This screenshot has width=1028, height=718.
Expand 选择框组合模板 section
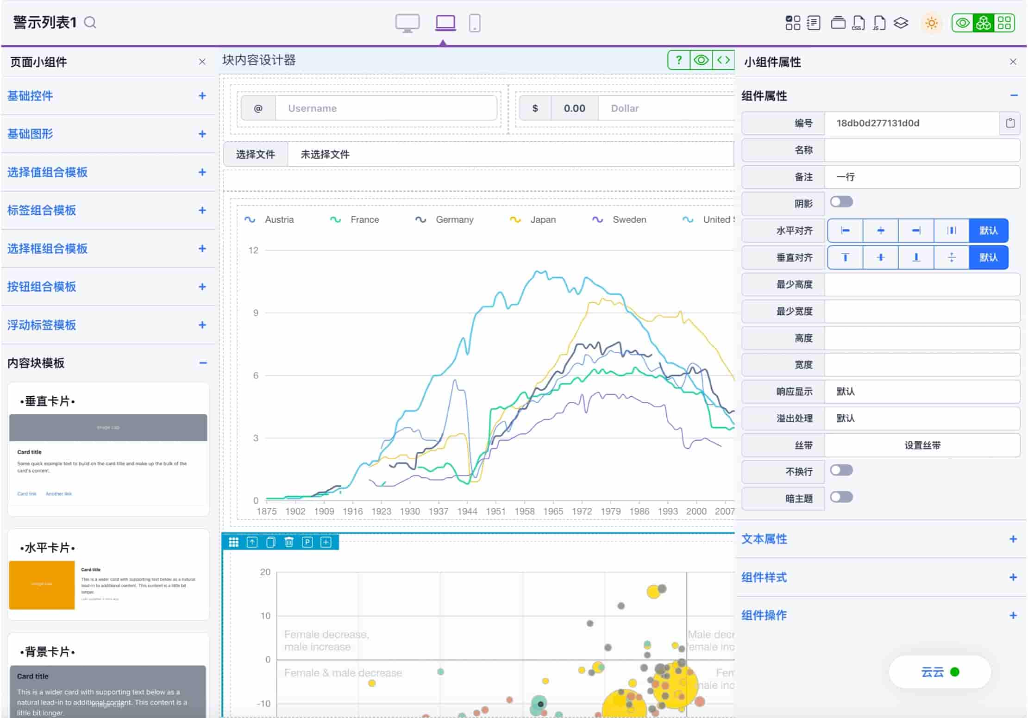pyautogui.click(x=108, y=249)
